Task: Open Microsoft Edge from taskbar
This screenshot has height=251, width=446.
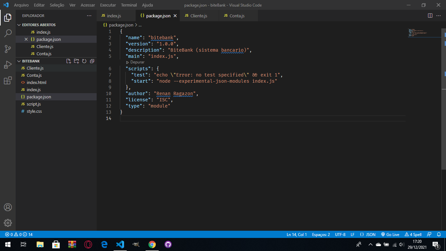Action: [104, 244]
